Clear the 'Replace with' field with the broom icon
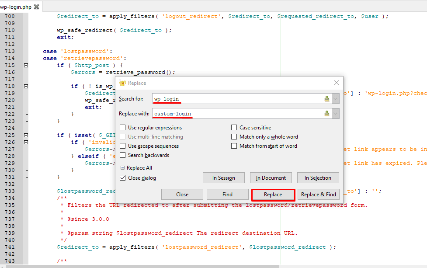The image size is (427, 268). [x=327, y=114]
